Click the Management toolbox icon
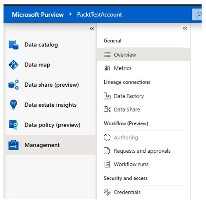The width and height of the screenshot is (206, 204). point(14,145)
